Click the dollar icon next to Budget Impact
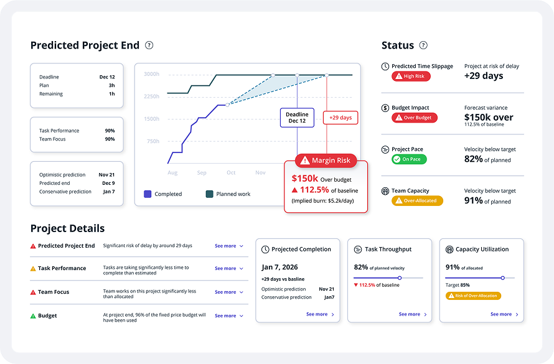Image resolution: width=554 pixels, height=364 pixels. coord(385,107)
